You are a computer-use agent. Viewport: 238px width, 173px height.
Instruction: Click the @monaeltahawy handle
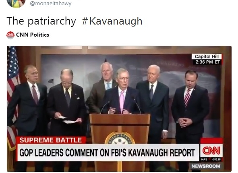(x=51, y=3)
